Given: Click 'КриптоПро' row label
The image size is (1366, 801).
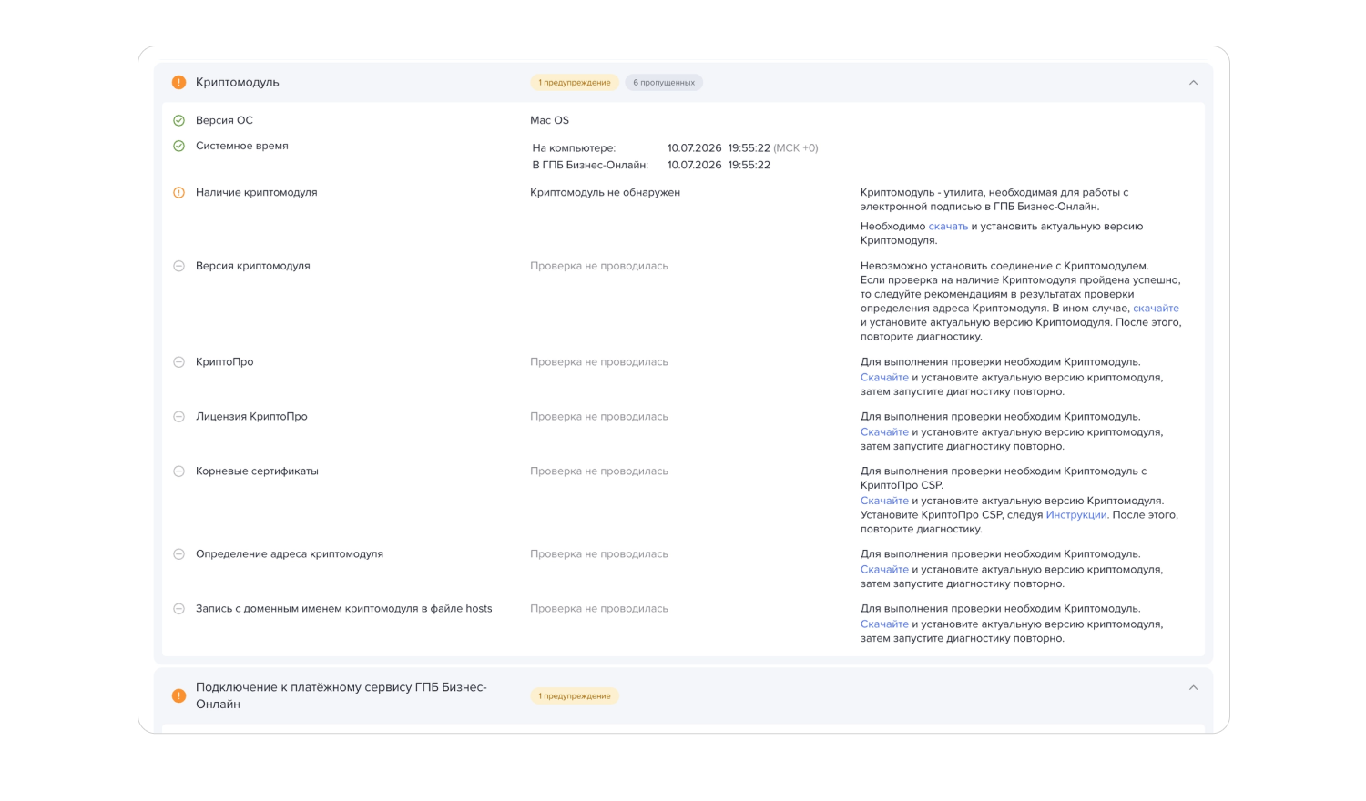Looking at the screenshot, I should (x=225, y=362).
